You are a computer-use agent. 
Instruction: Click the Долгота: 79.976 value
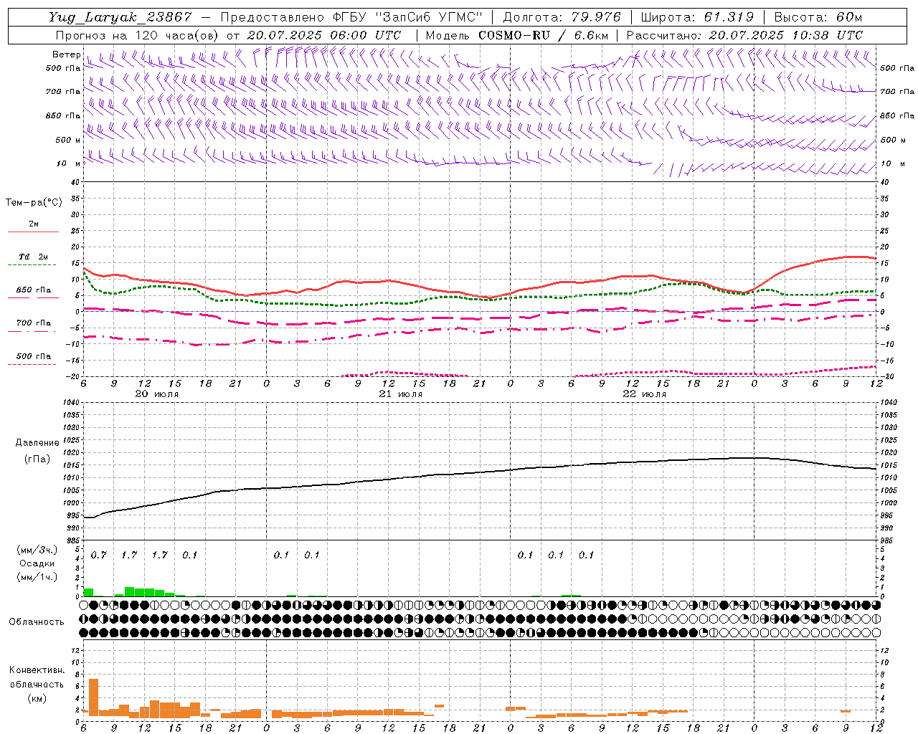(562, 17)
